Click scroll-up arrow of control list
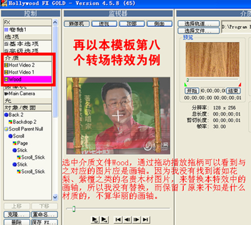251x225 pixels. pos(55,23)
